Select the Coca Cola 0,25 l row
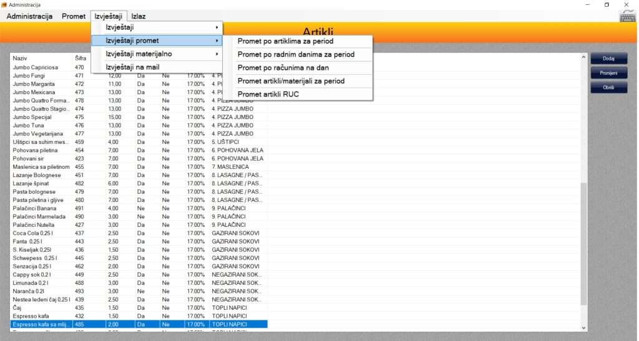The width and height of the screenshot is (639, 341). [139, 233]
